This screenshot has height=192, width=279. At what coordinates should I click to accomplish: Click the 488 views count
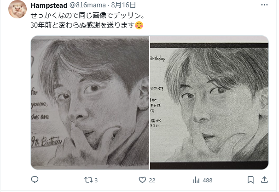tap(208, 181)
